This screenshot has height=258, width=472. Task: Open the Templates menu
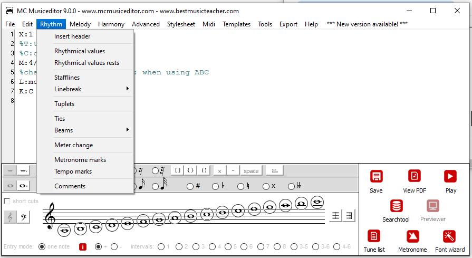[236, 24]
